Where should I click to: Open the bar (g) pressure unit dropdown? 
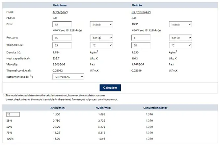[101, 38]
